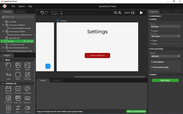Select the Imgbutton widget
183x114 pixels.
coord(18,99)
